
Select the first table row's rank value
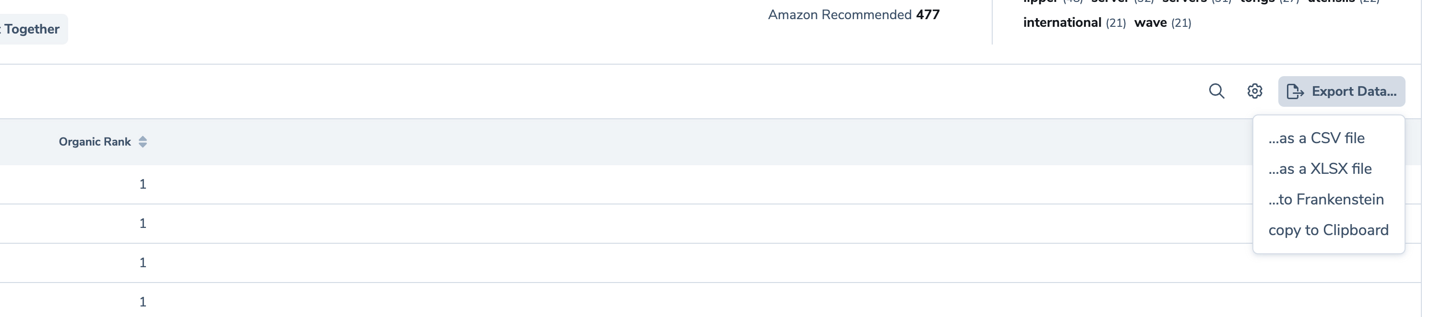pos(143,184)
